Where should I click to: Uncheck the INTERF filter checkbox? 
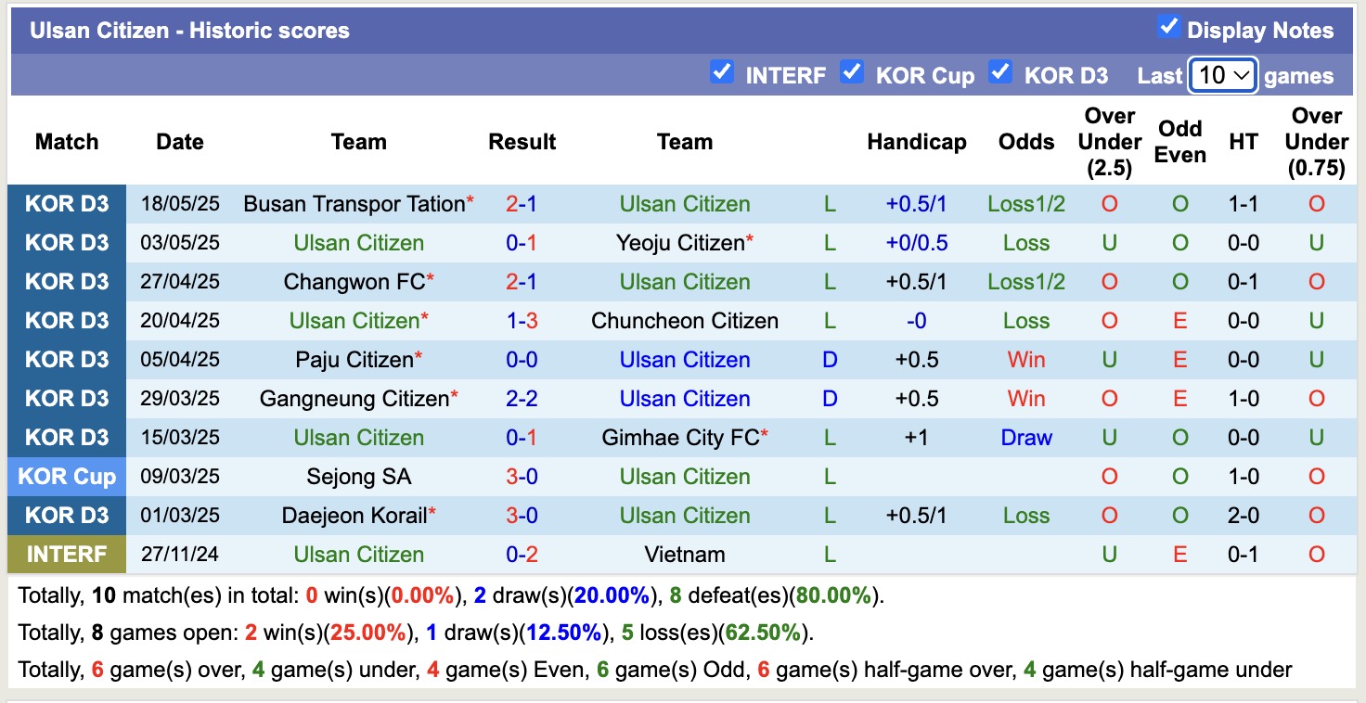pyautogui.click(x=722, y=74)
